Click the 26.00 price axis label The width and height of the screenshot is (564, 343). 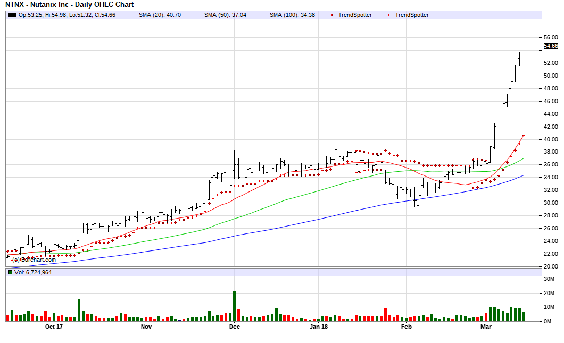click(x=551, y=228)
